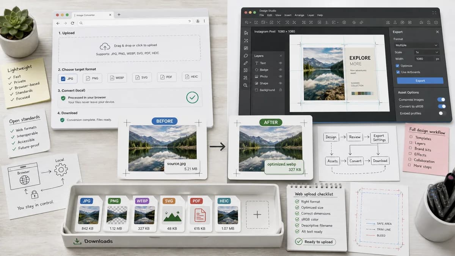Open the File menu in Design Studio

(x=262, y=15)
